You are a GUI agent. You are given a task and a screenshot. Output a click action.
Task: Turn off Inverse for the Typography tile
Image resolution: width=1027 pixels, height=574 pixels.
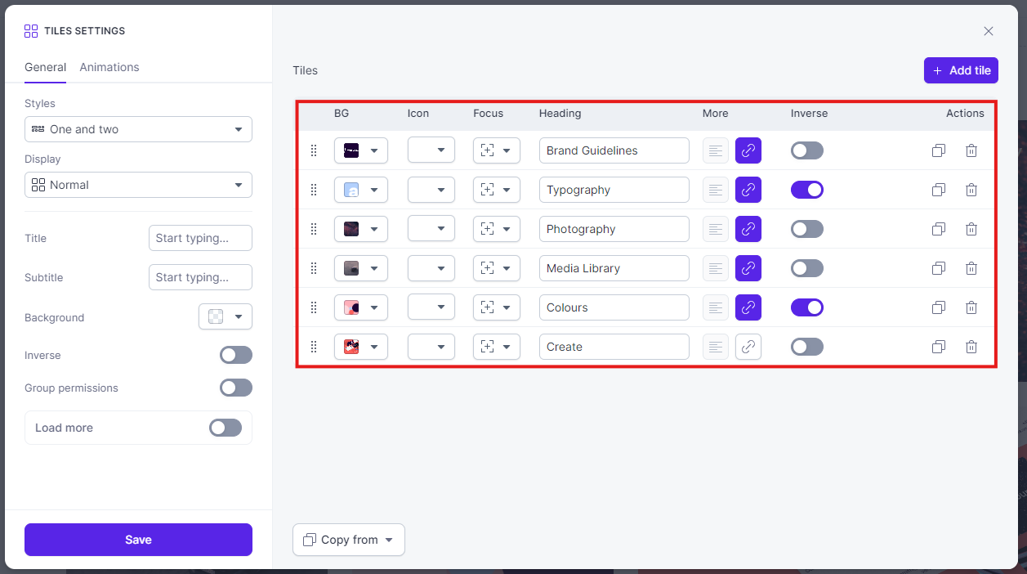[807, 190]
